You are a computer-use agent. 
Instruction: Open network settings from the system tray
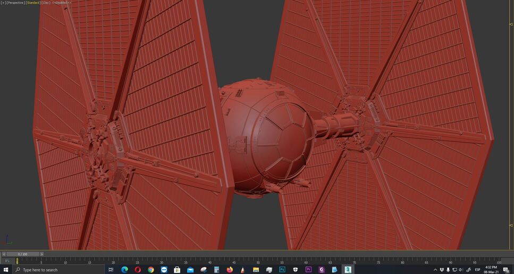coord(454,270)
